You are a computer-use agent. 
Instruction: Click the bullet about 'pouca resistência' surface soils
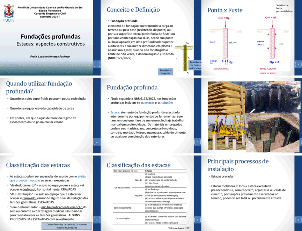coord(47,99)
